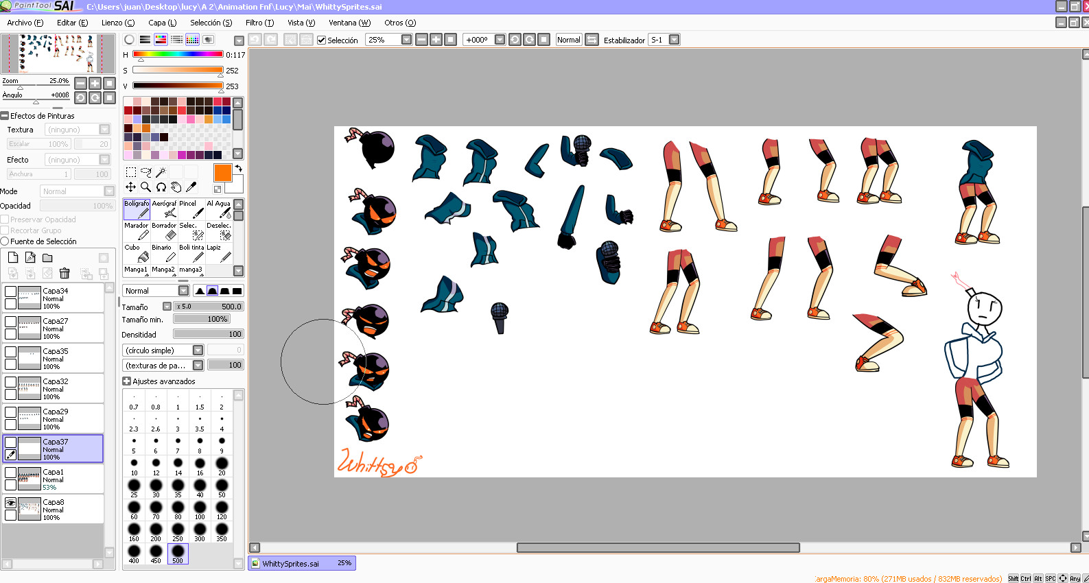Viewport: 1089px width, 583px height.
Task: Open the Capa menu
Action: point(162,23)
